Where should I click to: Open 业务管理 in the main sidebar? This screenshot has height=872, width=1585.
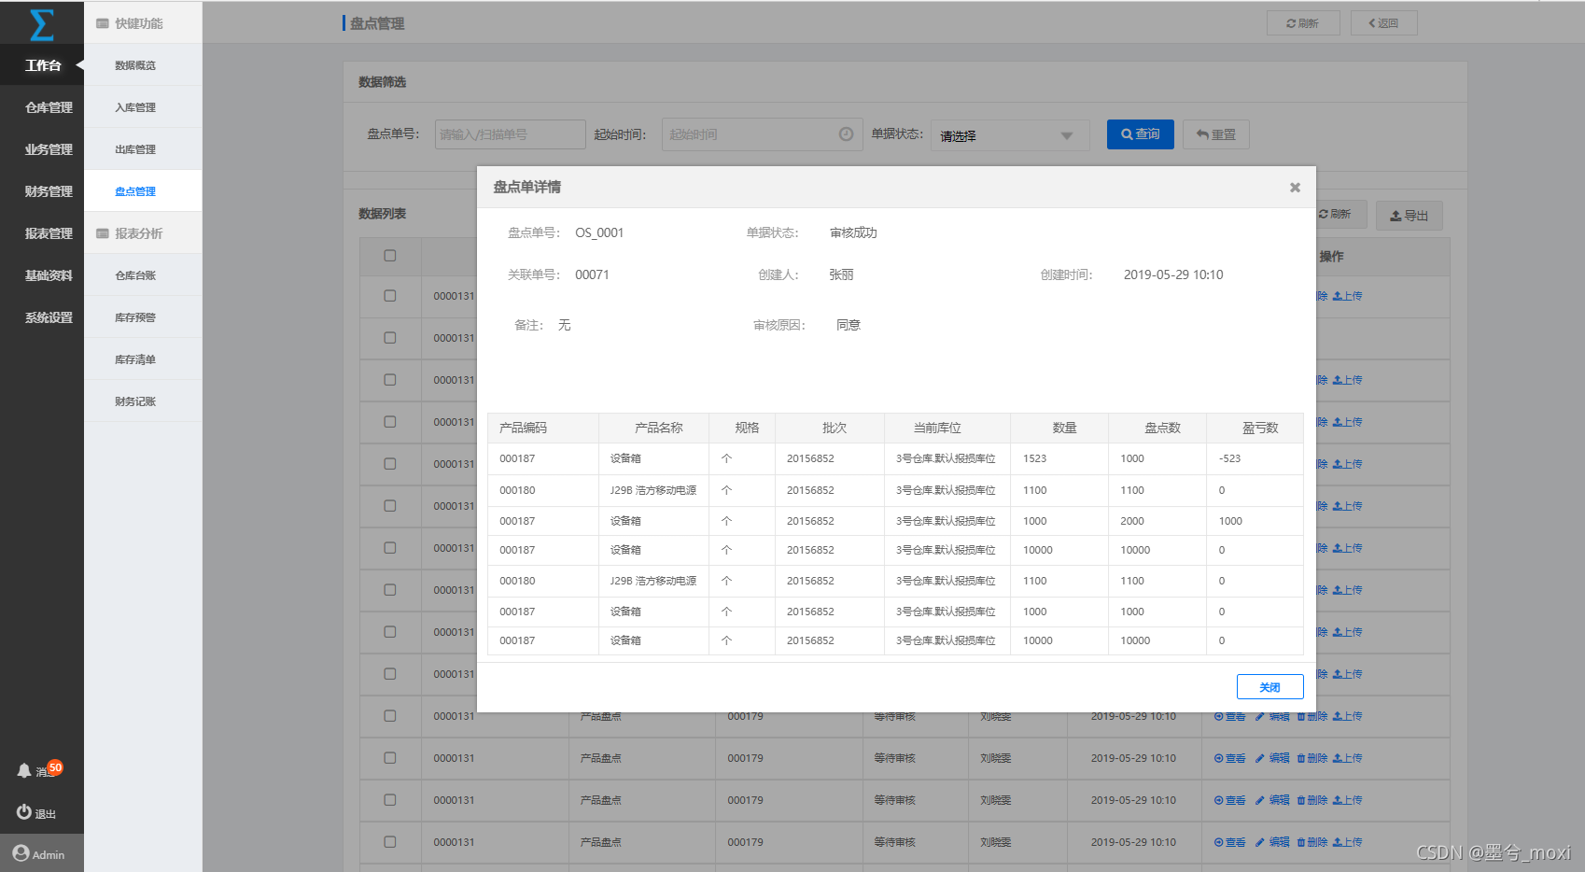(x=49, y=149)
